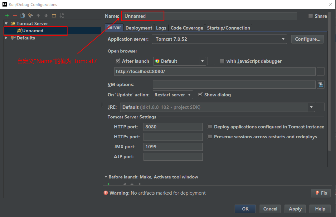Click the create new folder icon
Viewport: 336px width, 217px height.
coord(54,16)
